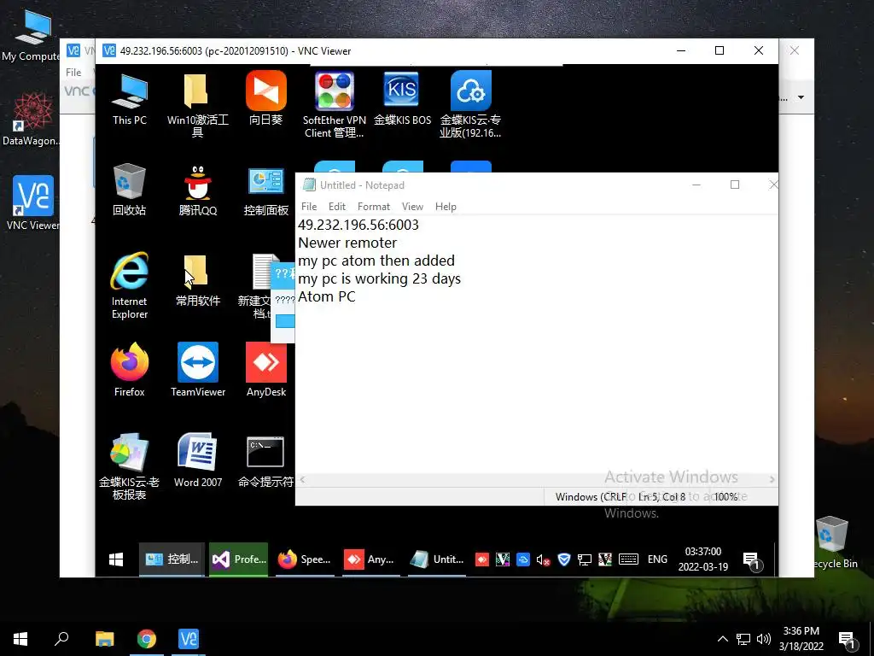Image resolution: width=874 pixels, height=656 pixels.
Task: Switch to AnyDesk Any... taskbar item
Action: [370, 559]
